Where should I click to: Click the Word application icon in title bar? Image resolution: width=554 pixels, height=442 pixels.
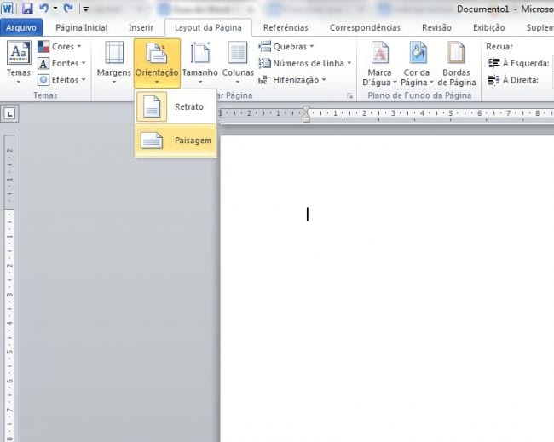[7, 9]
